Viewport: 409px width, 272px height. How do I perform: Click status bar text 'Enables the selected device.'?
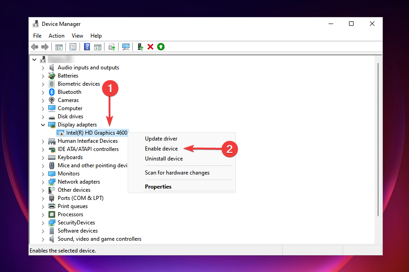tap(63, 251)
